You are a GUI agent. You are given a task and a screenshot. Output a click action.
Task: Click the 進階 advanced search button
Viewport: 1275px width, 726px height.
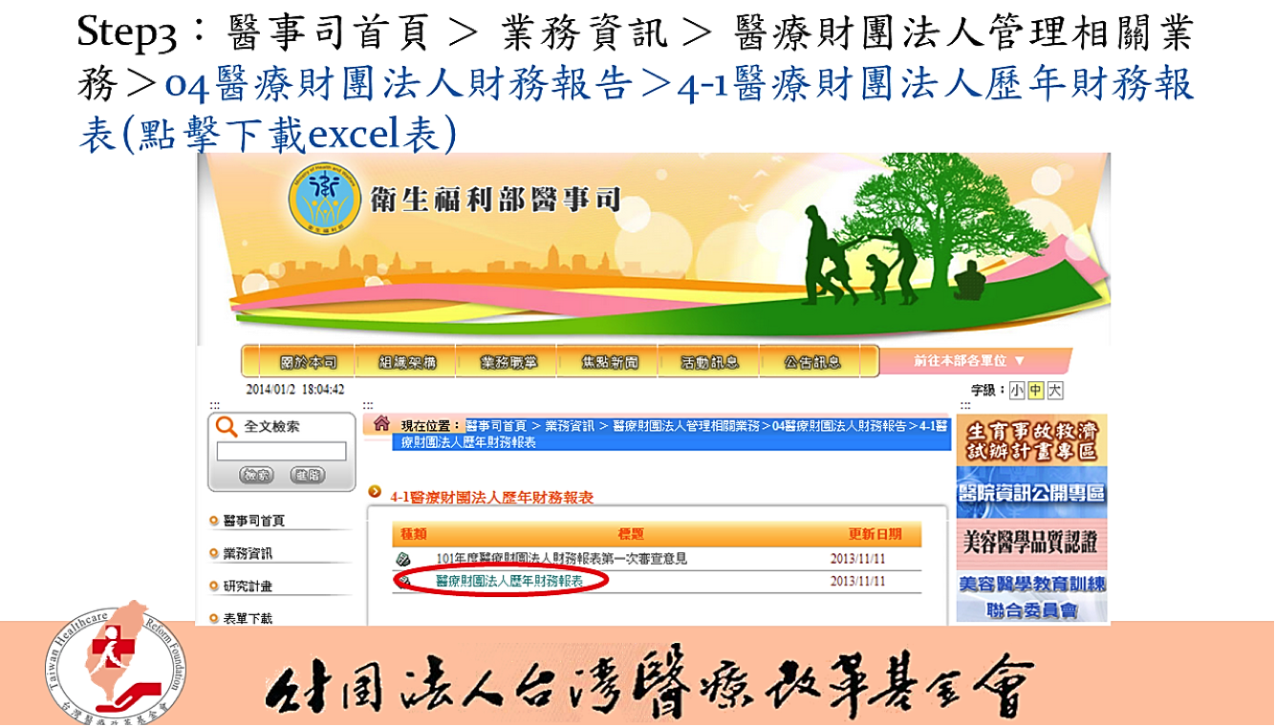pos(308,475)
